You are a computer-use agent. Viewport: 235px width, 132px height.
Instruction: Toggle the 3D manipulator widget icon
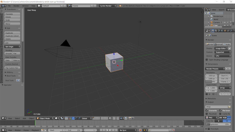70,118
